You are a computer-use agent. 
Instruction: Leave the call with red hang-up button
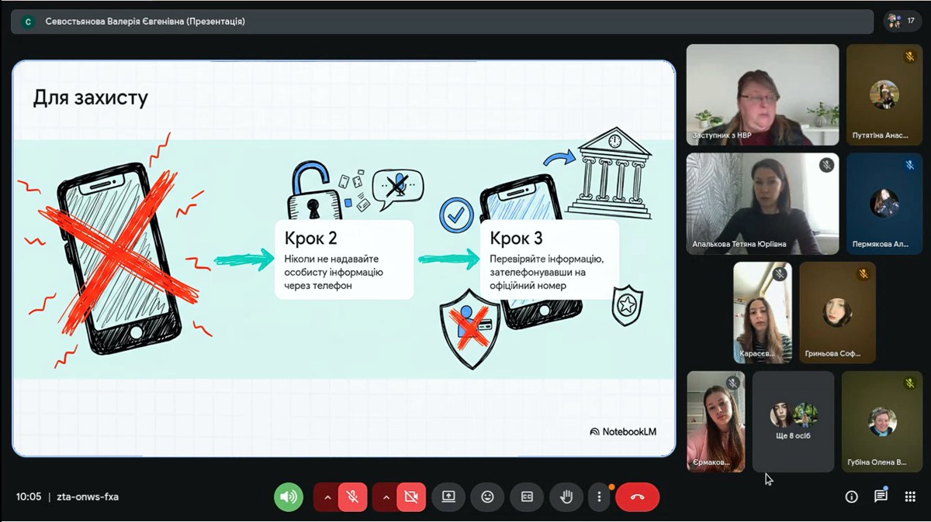637,497
